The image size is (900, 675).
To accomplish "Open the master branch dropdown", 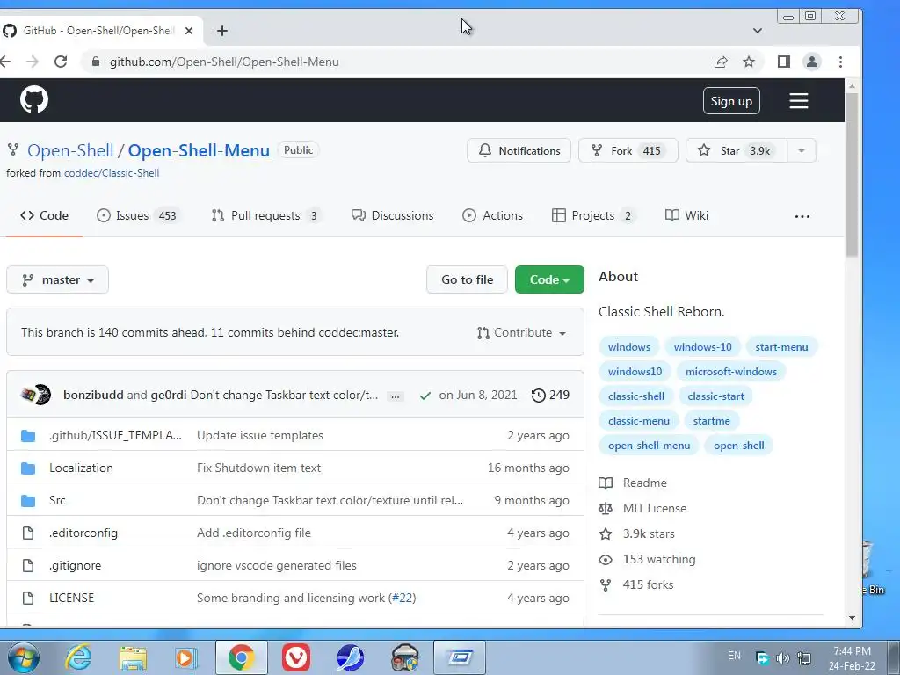I will [x=57, y=279].
